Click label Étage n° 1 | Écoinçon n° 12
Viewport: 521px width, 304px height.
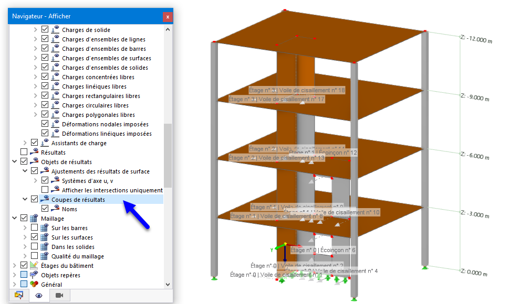323,153
